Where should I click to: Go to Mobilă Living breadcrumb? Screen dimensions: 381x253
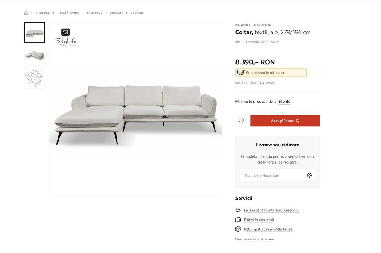(x=68, y=13)
